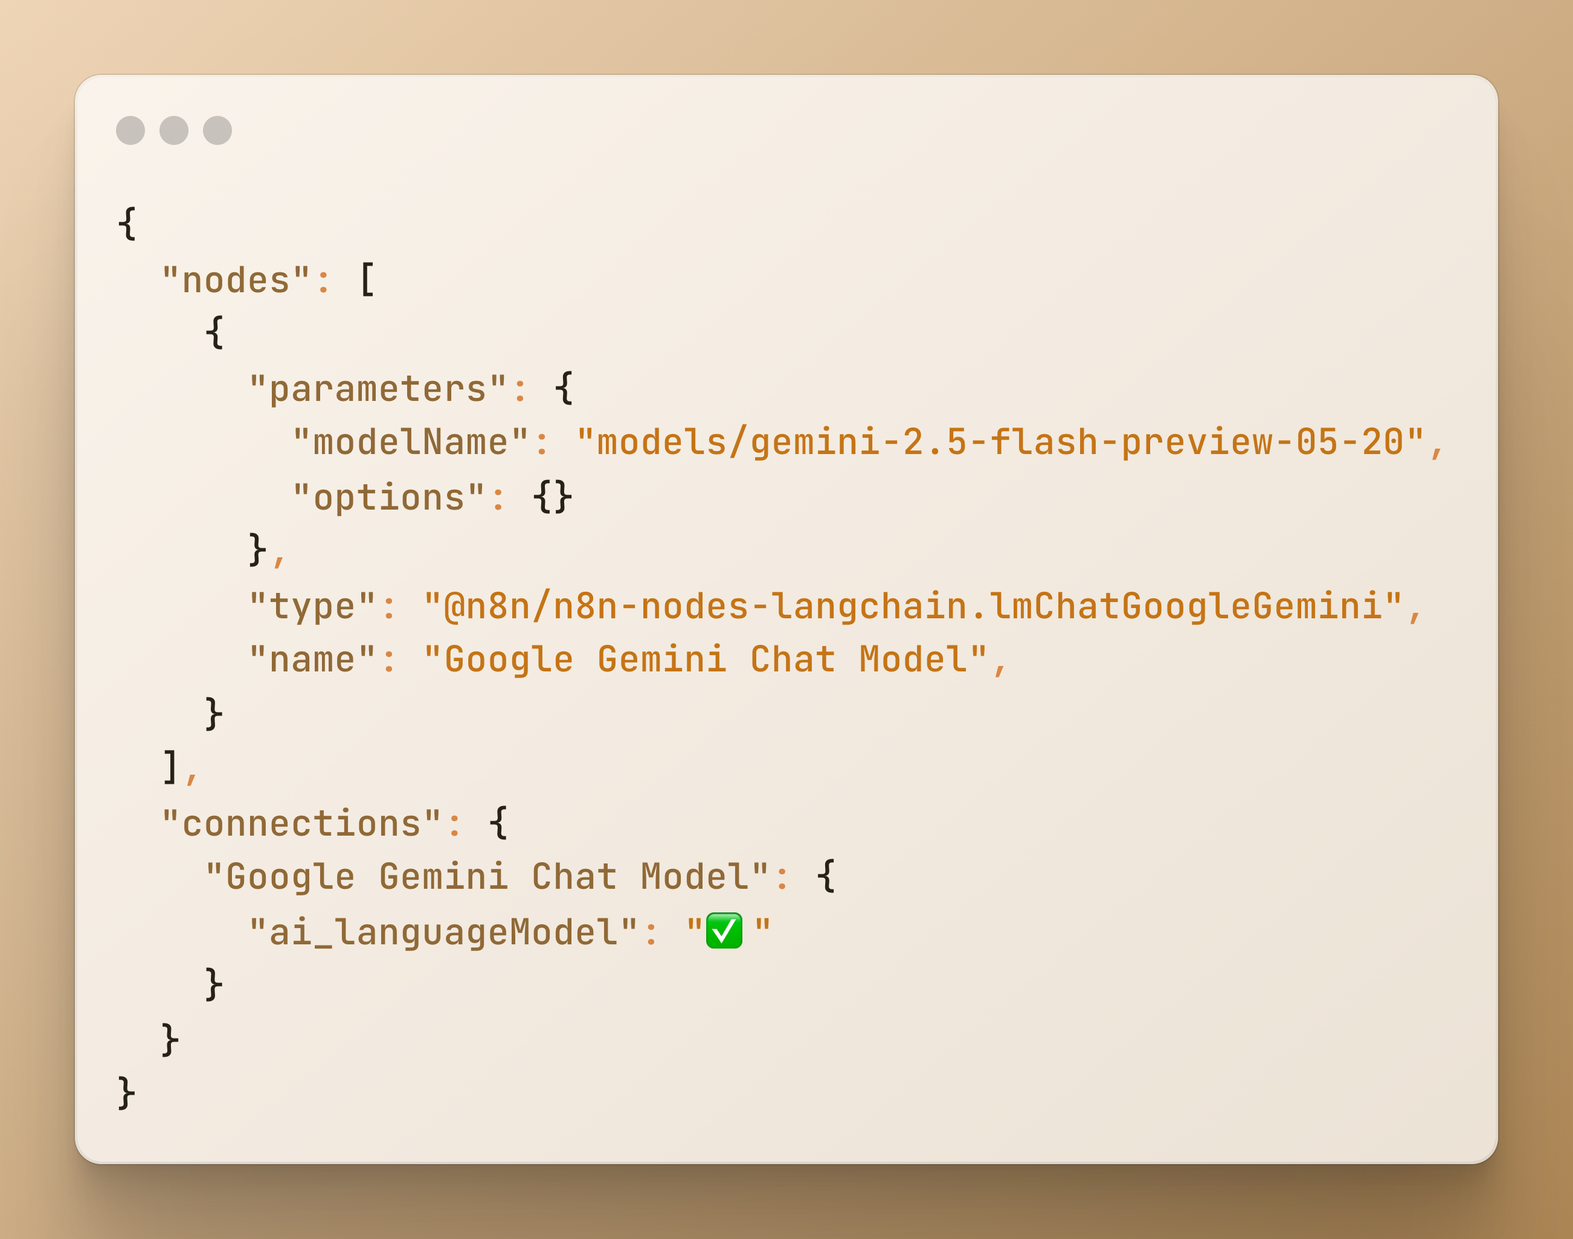
Task: Click the "connections" key
Action: point(301,825)
